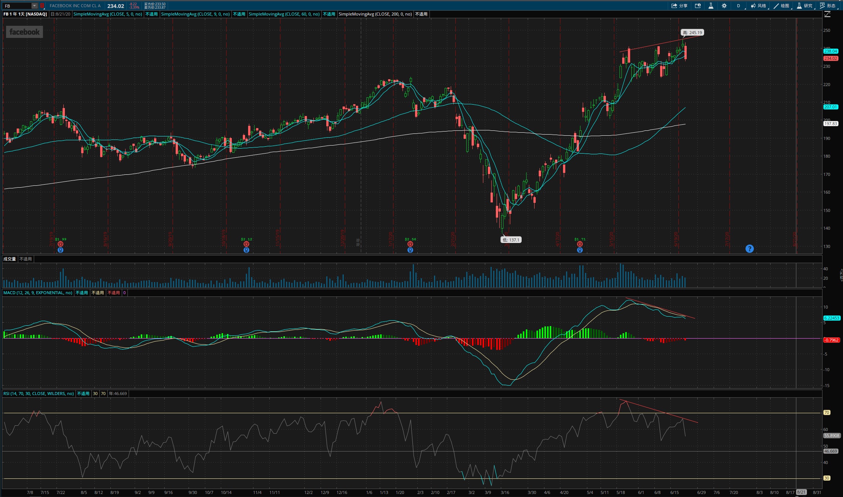
Task: Click the drawing set icon below Patterns
Action: (827, 14)
